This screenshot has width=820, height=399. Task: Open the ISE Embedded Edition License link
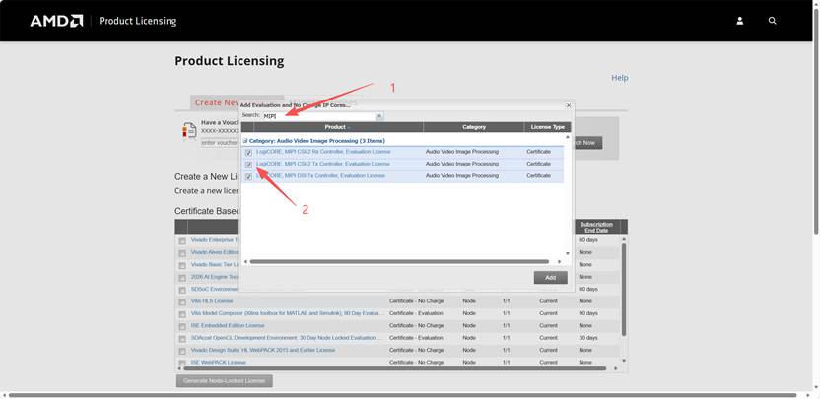click(228, 325)
